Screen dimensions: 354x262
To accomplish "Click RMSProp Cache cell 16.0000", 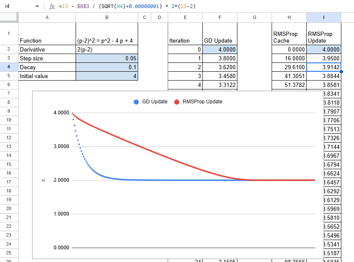I will pyautogui.click(x=289, y=58).
